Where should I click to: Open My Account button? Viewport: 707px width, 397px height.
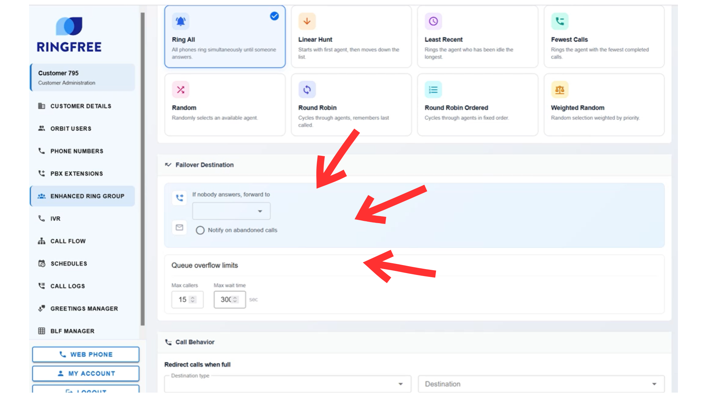(x=86, y=373)
